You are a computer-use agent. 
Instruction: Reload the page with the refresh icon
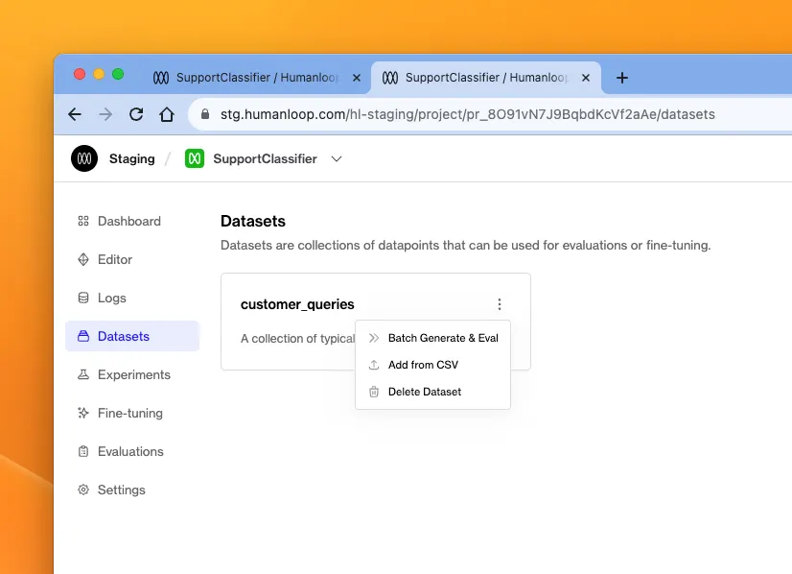pyautogui.click(x=136, y=114)
